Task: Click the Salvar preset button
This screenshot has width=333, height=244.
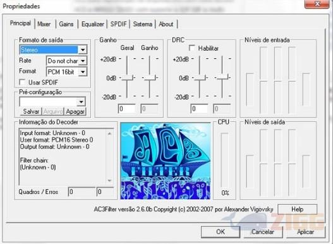Action: [x=31, y=111]
